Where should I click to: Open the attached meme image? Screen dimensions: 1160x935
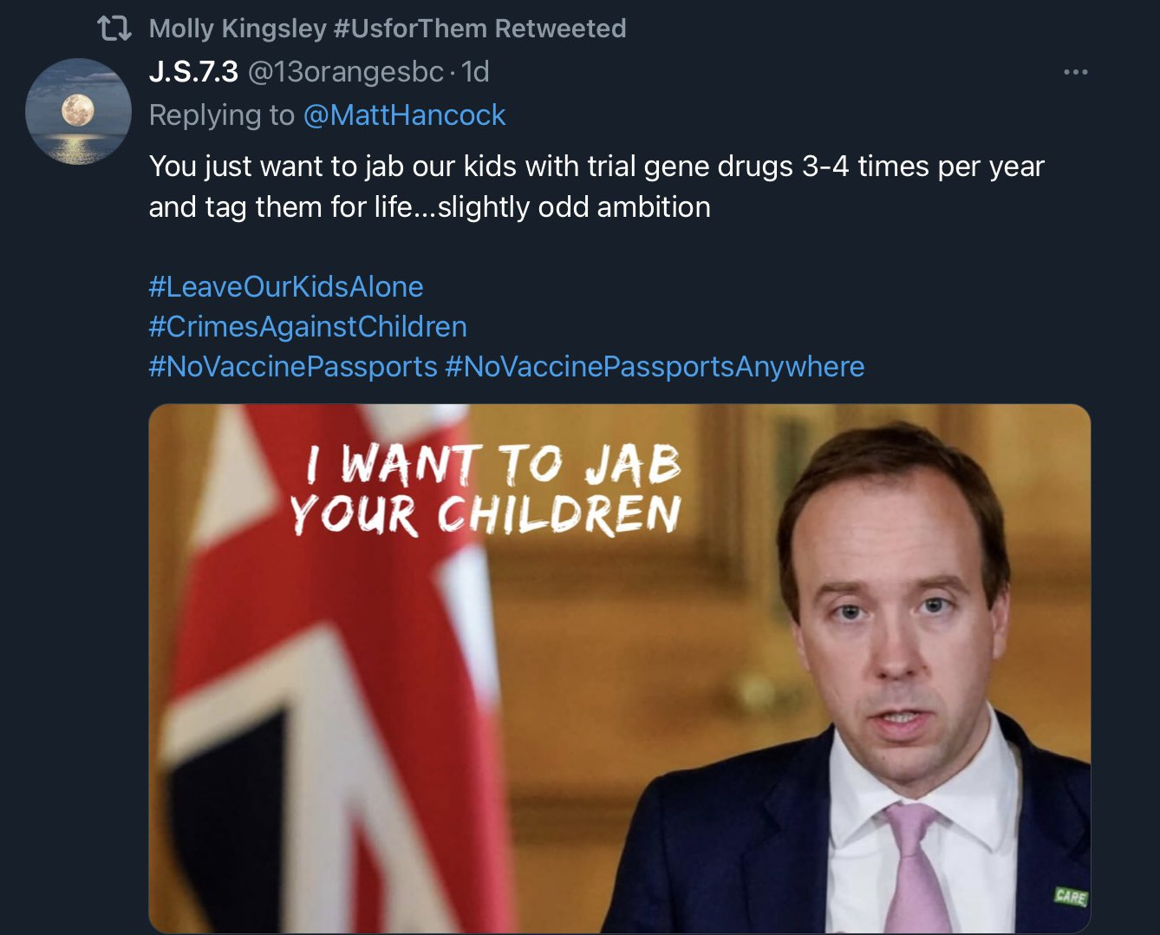(x=619, y=669)
